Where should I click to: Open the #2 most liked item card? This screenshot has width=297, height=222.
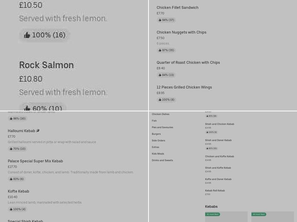tap(272, 217)
